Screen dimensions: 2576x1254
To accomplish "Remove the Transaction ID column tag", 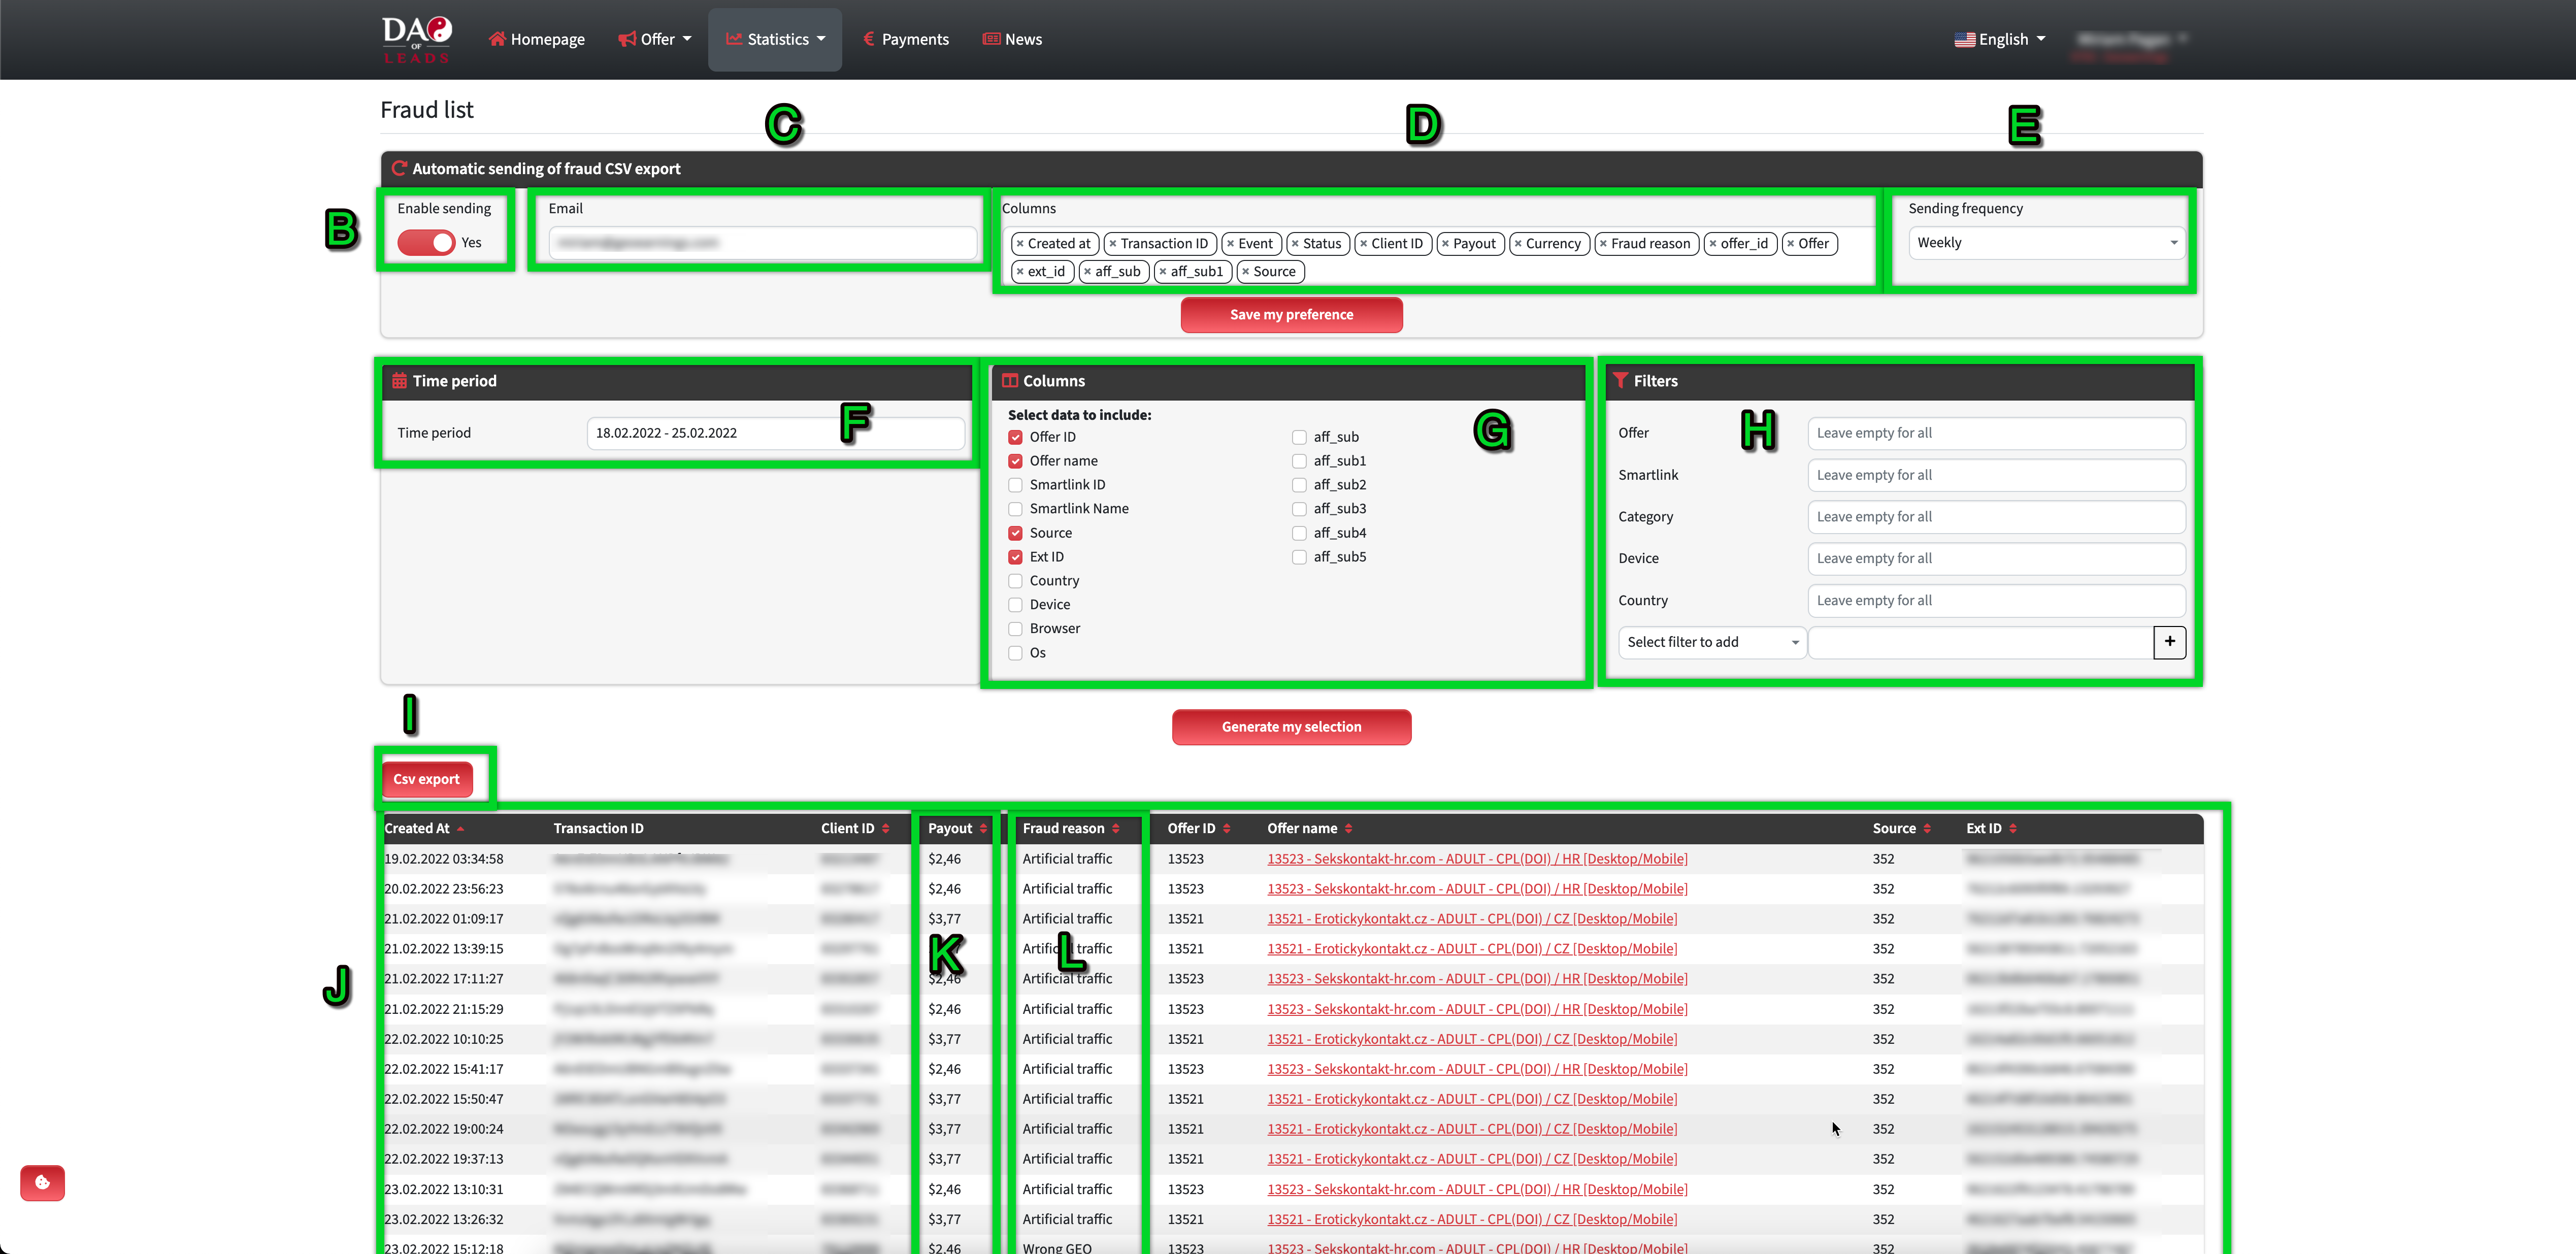I will coord(1112,243).
